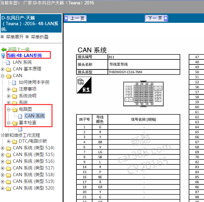The width and height of the screenshot is (204, 202).
Task: Select 诊断和维修工作流程 item
Action: point(20,135)
